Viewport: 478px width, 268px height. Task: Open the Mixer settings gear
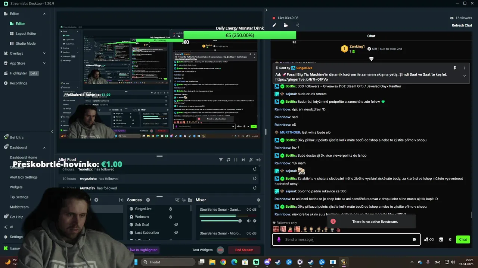(x=258, y=200)
